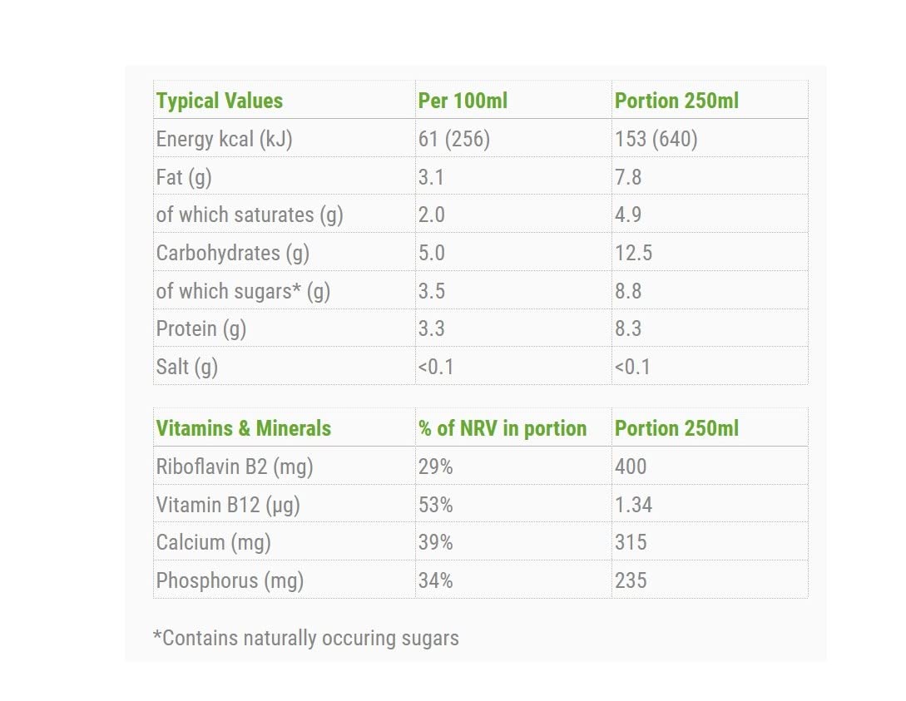This screenshot has height=701, width=906.
Task: Select the "61 (256)" energy value
Action: point(453,139)
